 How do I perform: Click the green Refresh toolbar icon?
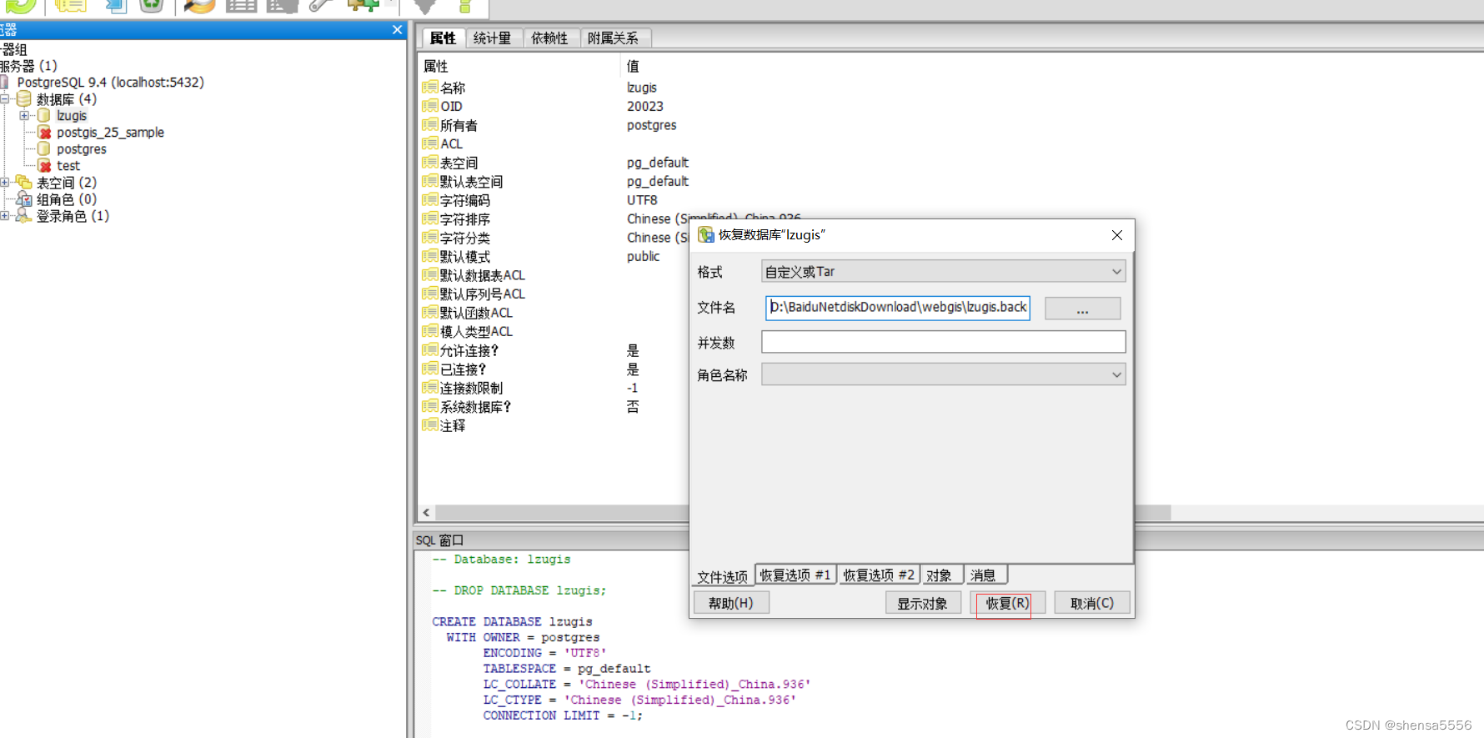tap(22, 5)
